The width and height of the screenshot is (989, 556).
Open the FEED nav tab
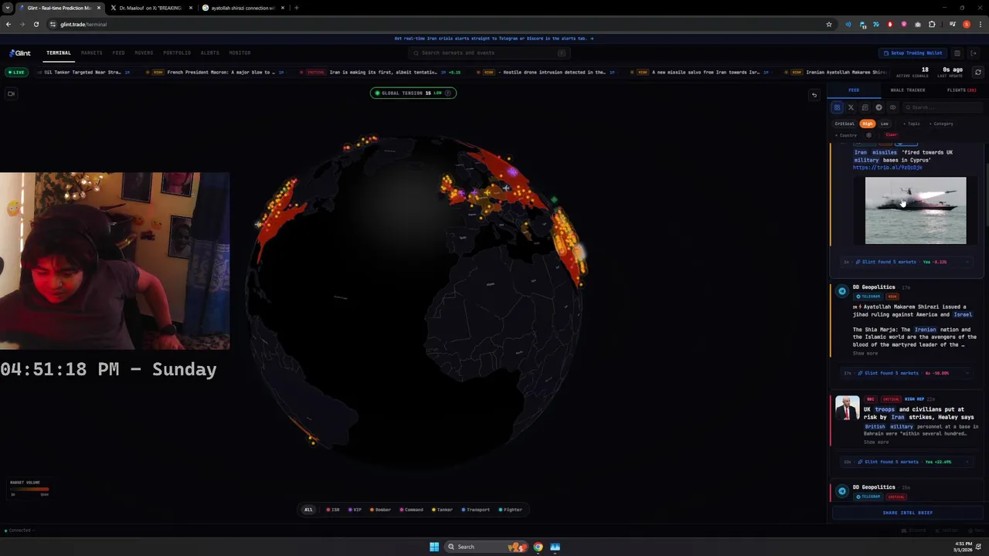[x=118, y=53]
